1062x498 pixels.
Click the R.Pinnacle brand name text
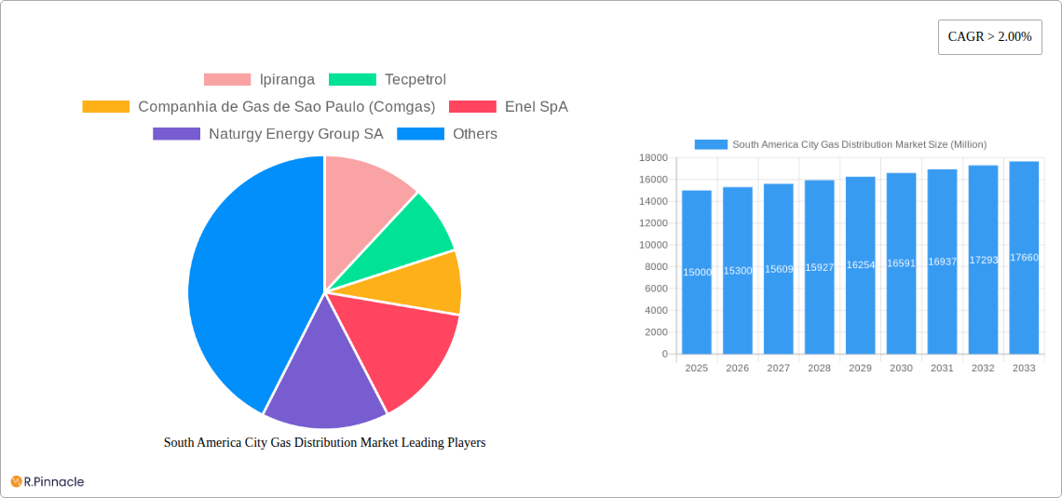pos(54,482)
